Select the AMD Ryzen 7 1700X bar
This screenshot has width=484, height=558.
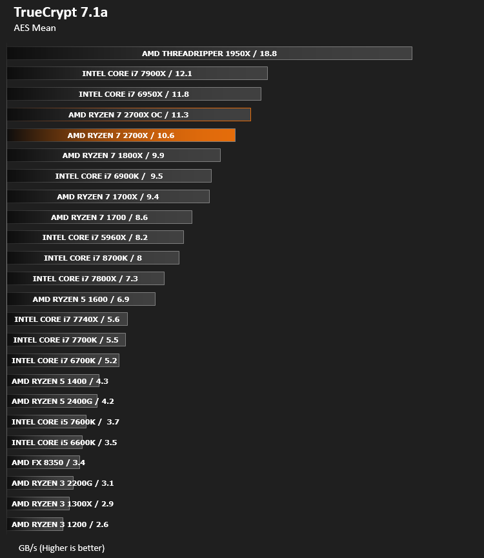pyautogui.click(x=108, y=197)
